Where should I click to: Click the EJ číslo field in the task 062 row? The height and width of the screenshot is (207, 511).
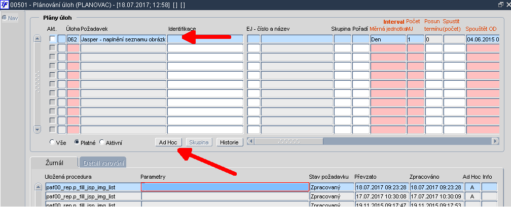(x=254, y=39)
